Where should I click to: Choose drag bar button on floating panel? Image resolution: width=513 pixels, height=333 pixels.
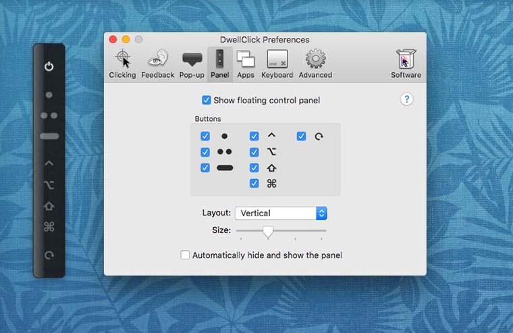[49, 136]
